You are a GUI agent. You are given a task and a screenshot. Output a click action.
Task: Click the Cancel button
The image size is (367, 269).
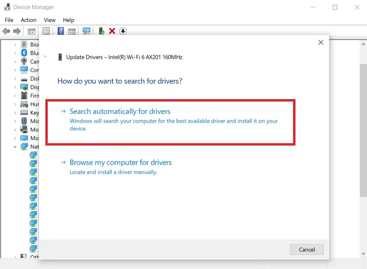click(x=307, y=250)
